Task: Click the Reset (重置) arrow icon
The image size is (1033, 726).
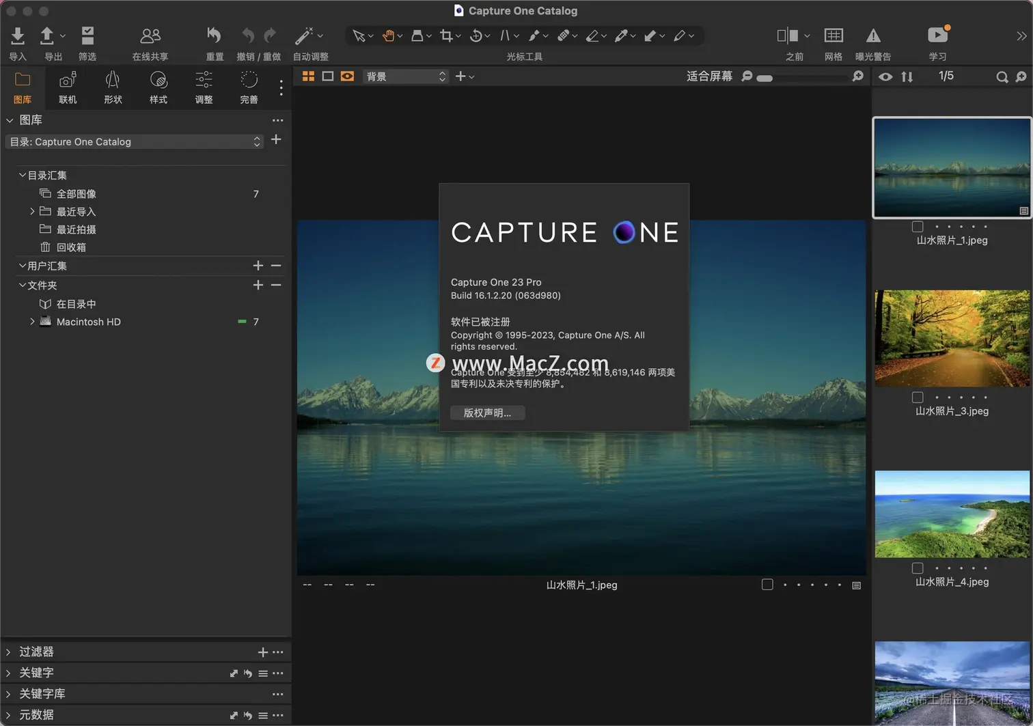Action: (x=215, y=36)
